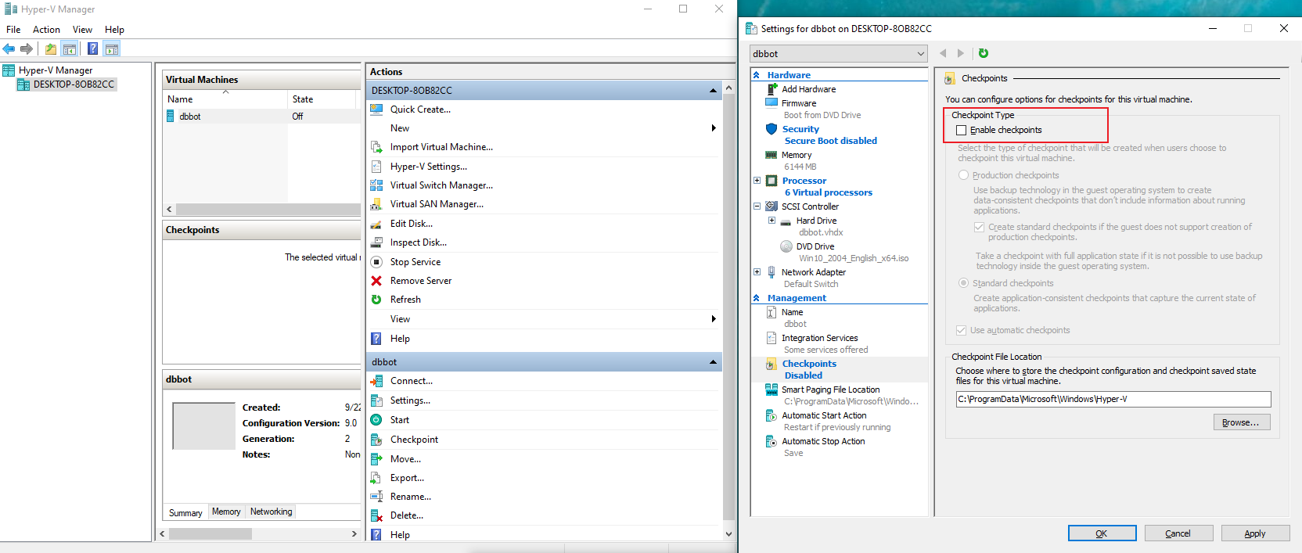Click the Edit Disk icon

coord(376,224)
